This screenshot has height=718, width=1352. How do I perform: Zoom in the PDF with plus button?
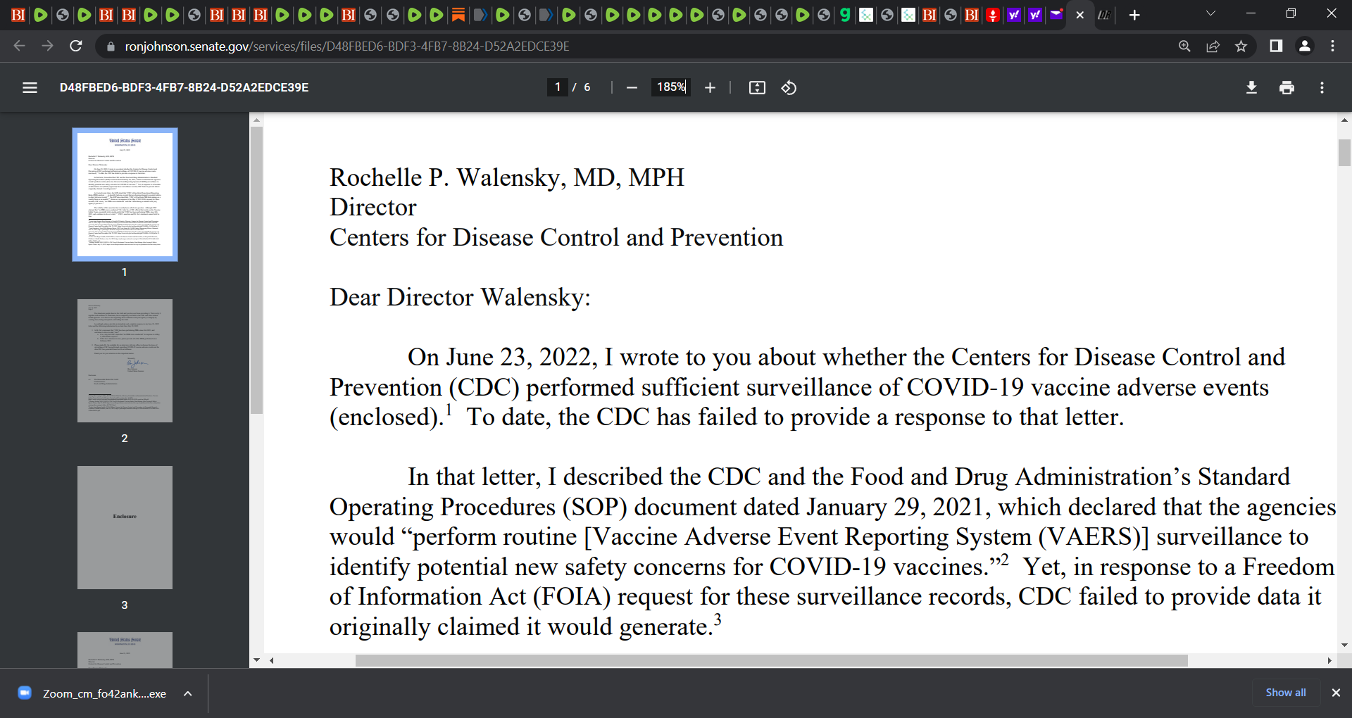(710, 87)
